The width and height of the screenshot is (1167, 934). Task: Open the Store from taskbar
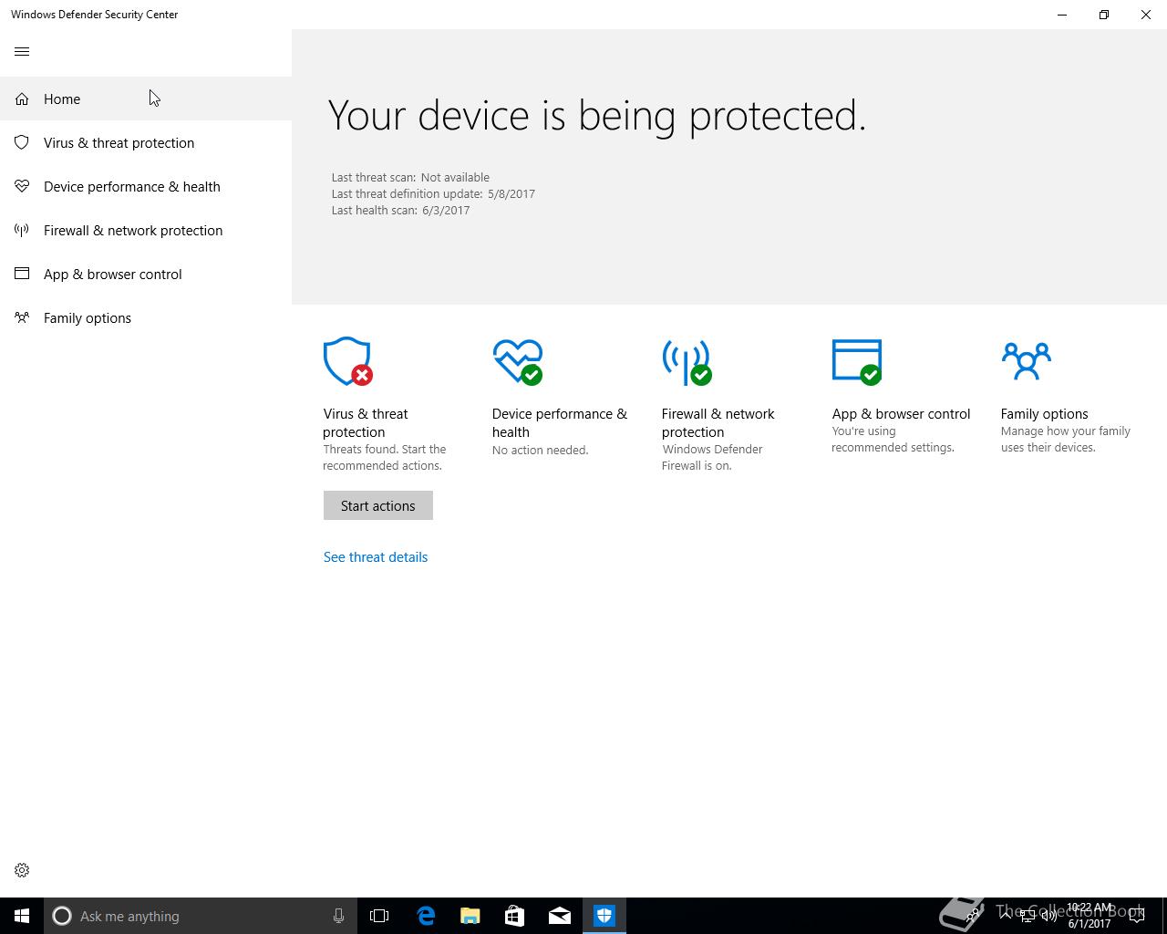coord(515,916)
